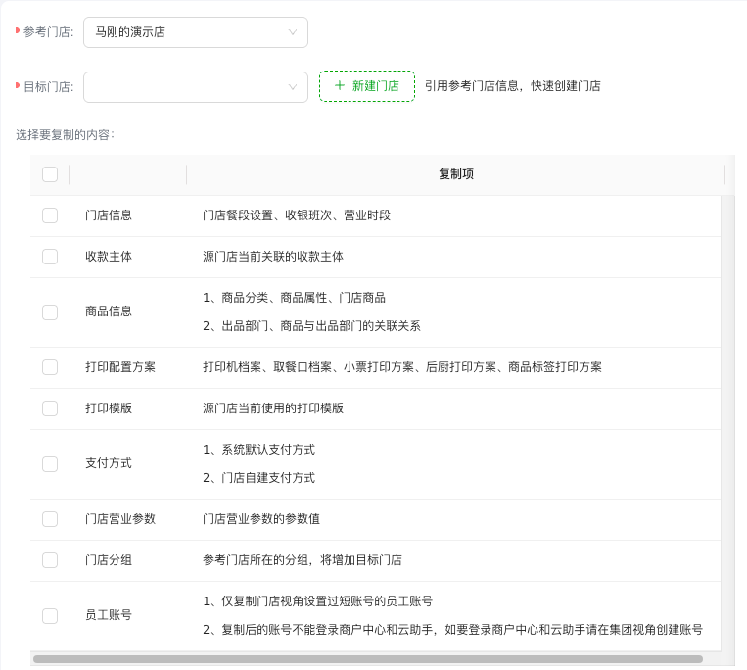Viewport: 747px width, 670px height.
Task: Click the horizontal scrollbar under the table
Action: click(x=368, y=659)
